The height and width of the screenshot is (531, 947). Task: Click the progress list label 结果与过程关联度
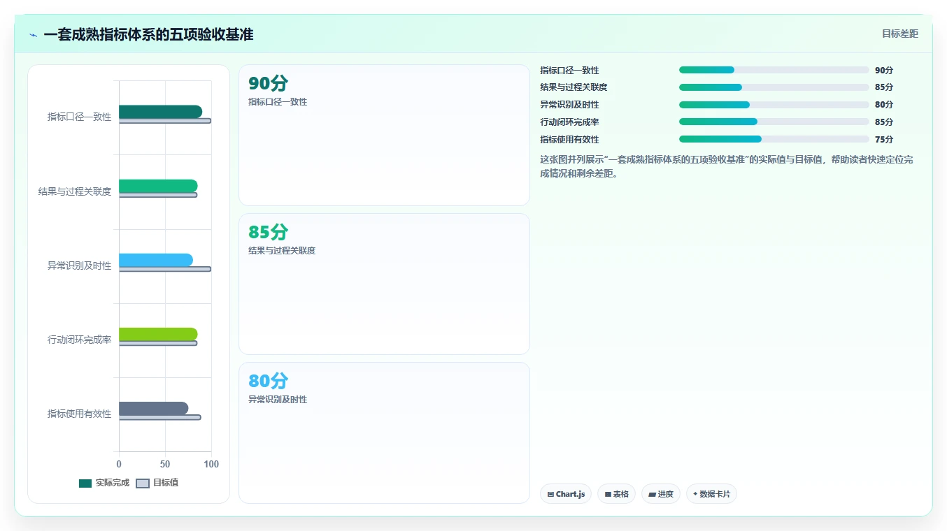click(x=574, y=87)
